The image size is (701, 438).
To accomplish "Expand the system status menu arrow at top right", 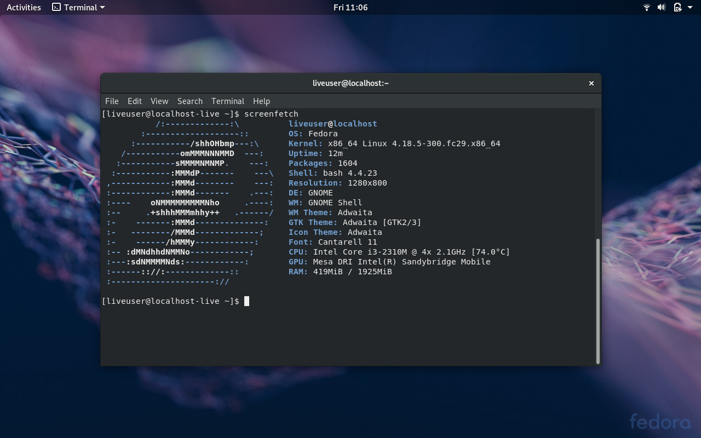I will tap(689, 7).
